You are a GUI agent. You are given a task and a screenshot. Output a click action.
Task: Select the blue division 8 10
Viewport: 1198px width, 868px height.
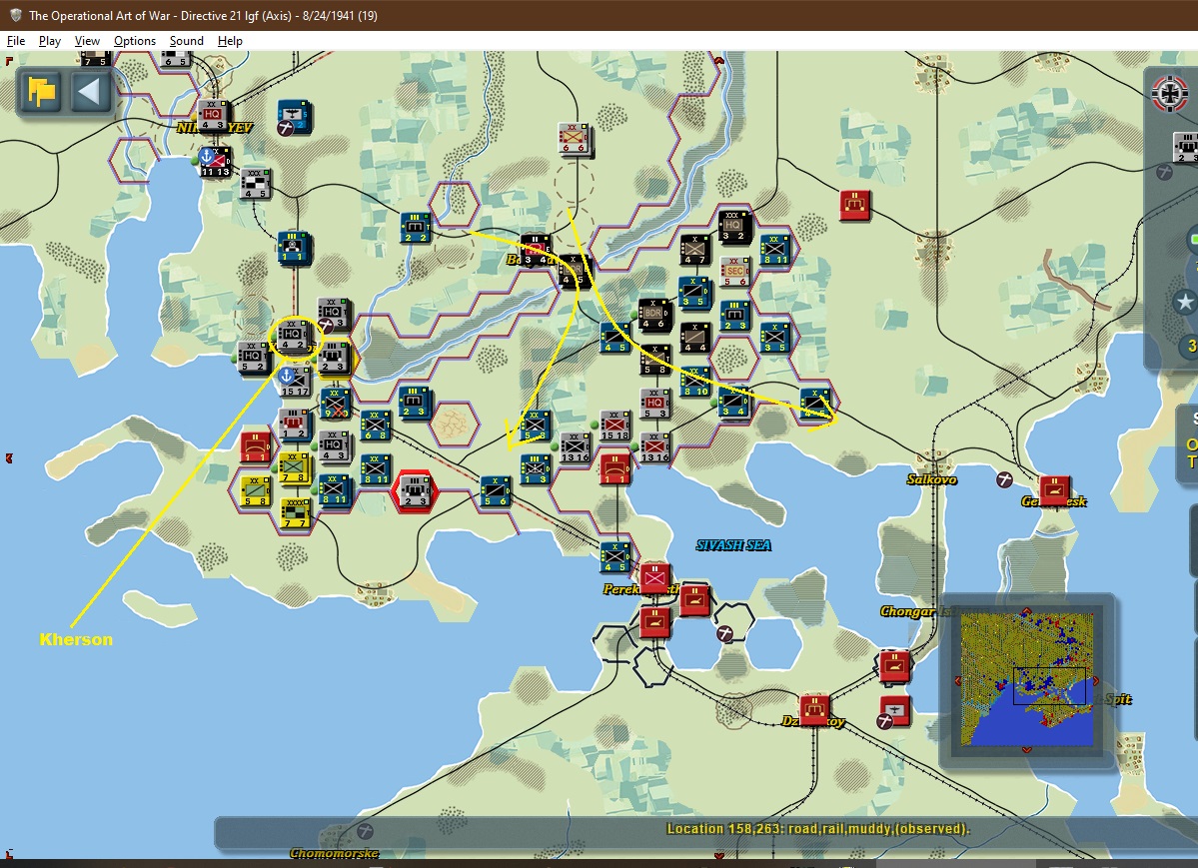694,382
